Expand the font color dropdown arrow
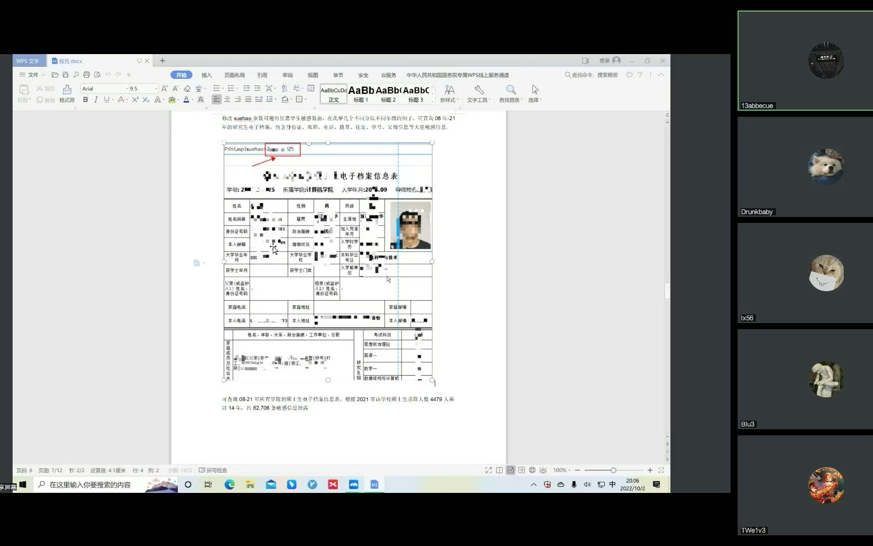 pos(192,100)
